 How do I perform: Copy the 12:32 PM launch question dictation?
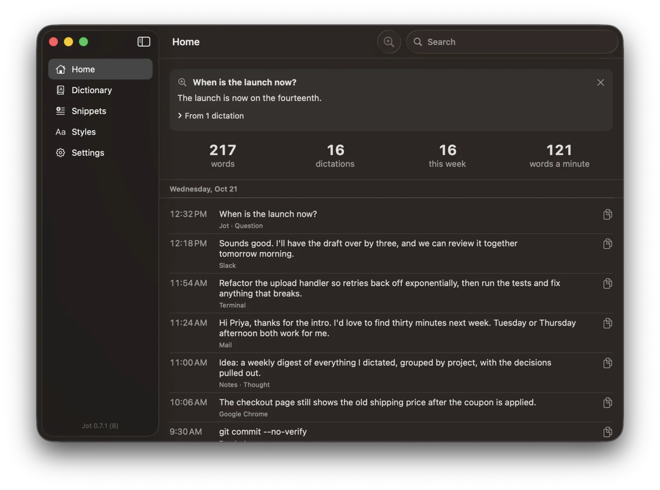point(607,214)
